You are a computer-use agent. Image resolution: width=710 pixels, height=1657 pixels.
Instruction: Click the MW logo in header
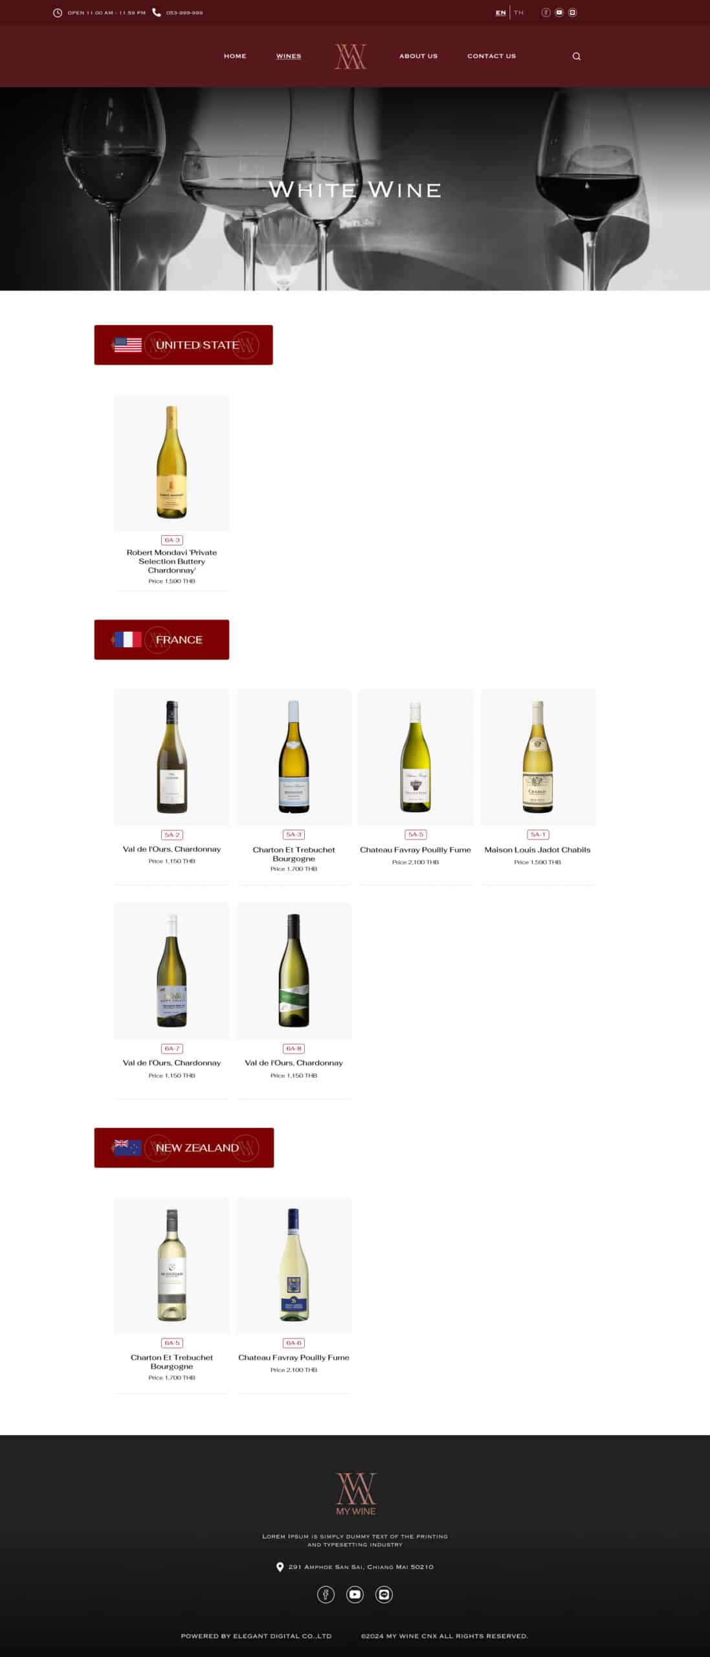pyautogui.click(x=350, y=56)
